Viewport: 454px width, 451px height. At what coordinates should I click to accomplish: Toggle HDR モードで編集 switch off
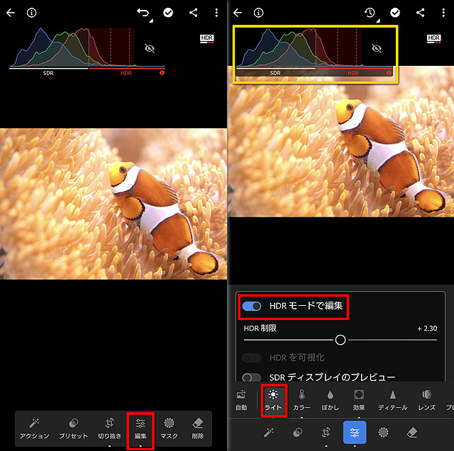pyautogui.click(x=252, y=307)
